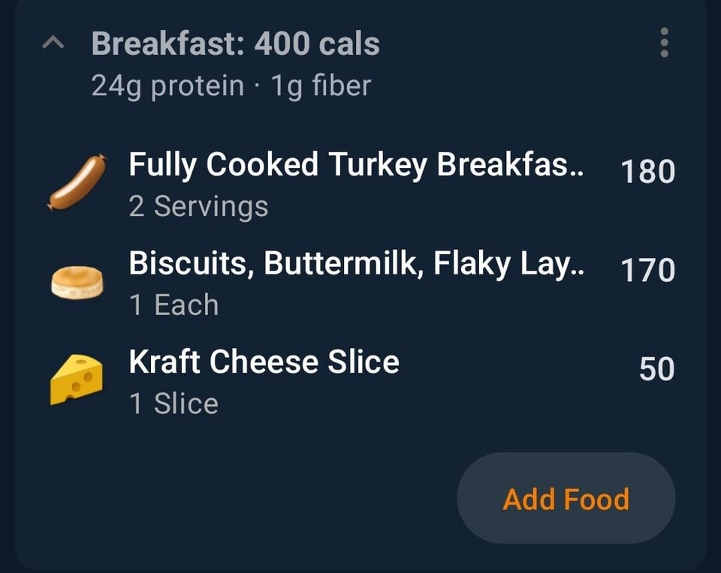The height and width of the screenshot is (573, 721).
Task: Click the Add Food button
Action: [566, 499]
